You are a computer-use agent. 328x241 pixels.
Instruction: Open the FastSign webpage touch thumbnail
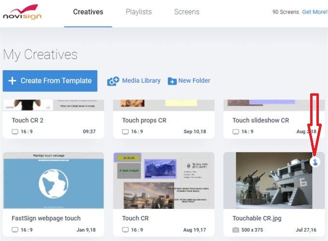(x=54, y=180)
